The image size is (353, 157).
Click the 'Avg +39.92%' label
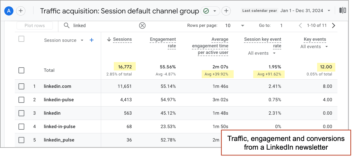pos(216,74)
